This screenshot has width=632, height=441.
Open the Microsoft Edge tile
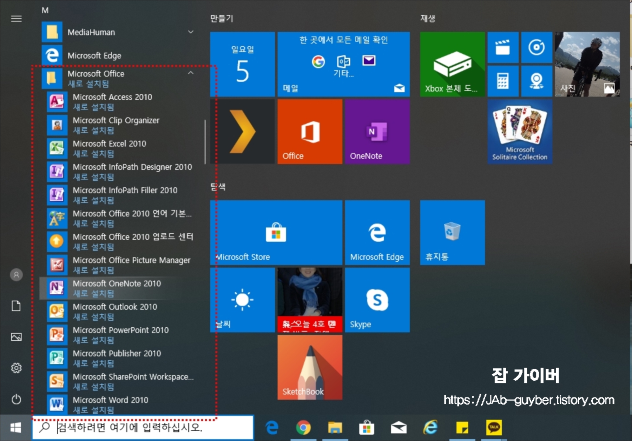[x=377, y=233]
